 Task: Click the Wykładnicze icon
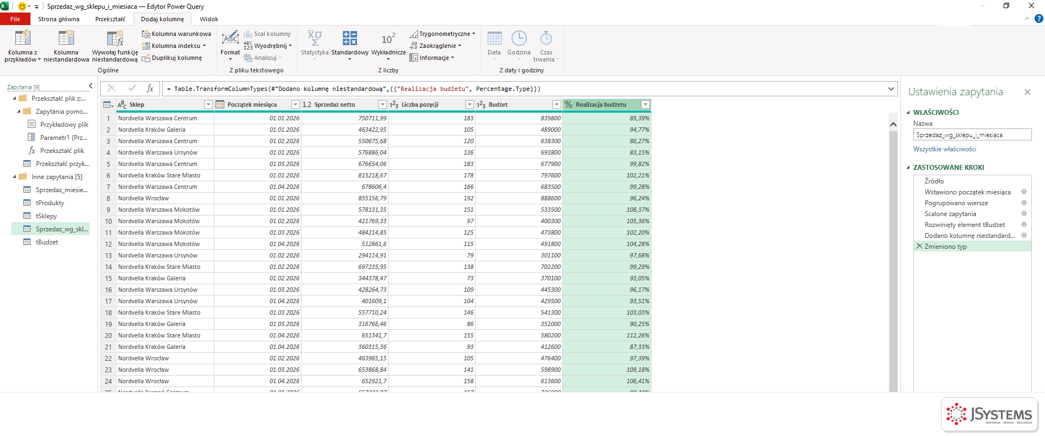point(388,39)
